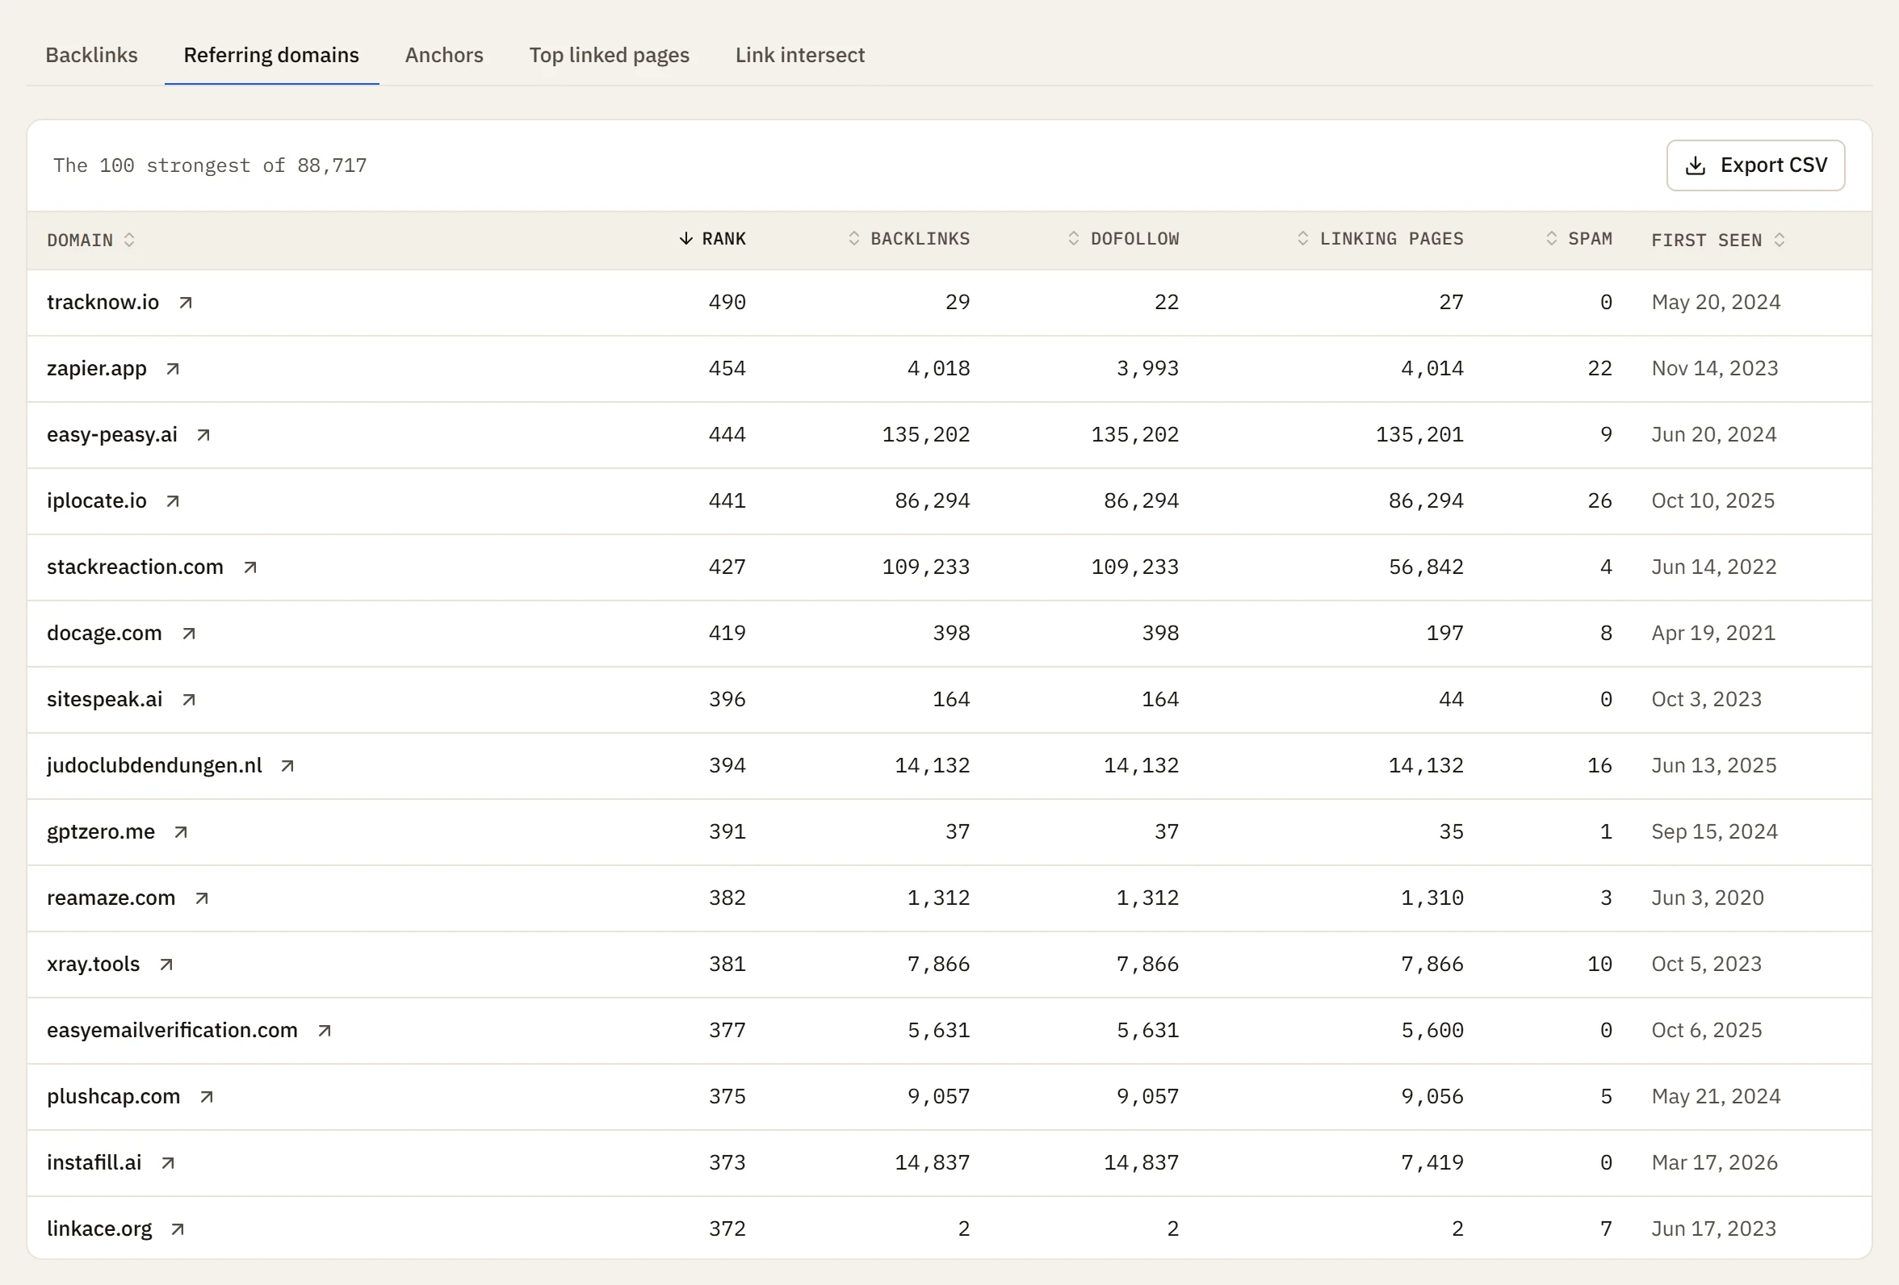1899x1285 pixels.
Task: Select the Referring domains tab
Action: (x=271, y=55)
